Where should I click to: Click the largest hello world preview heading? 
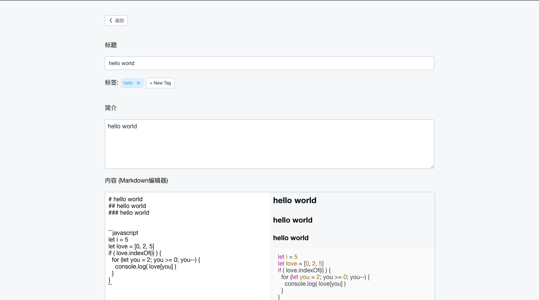tap(295, 200)
